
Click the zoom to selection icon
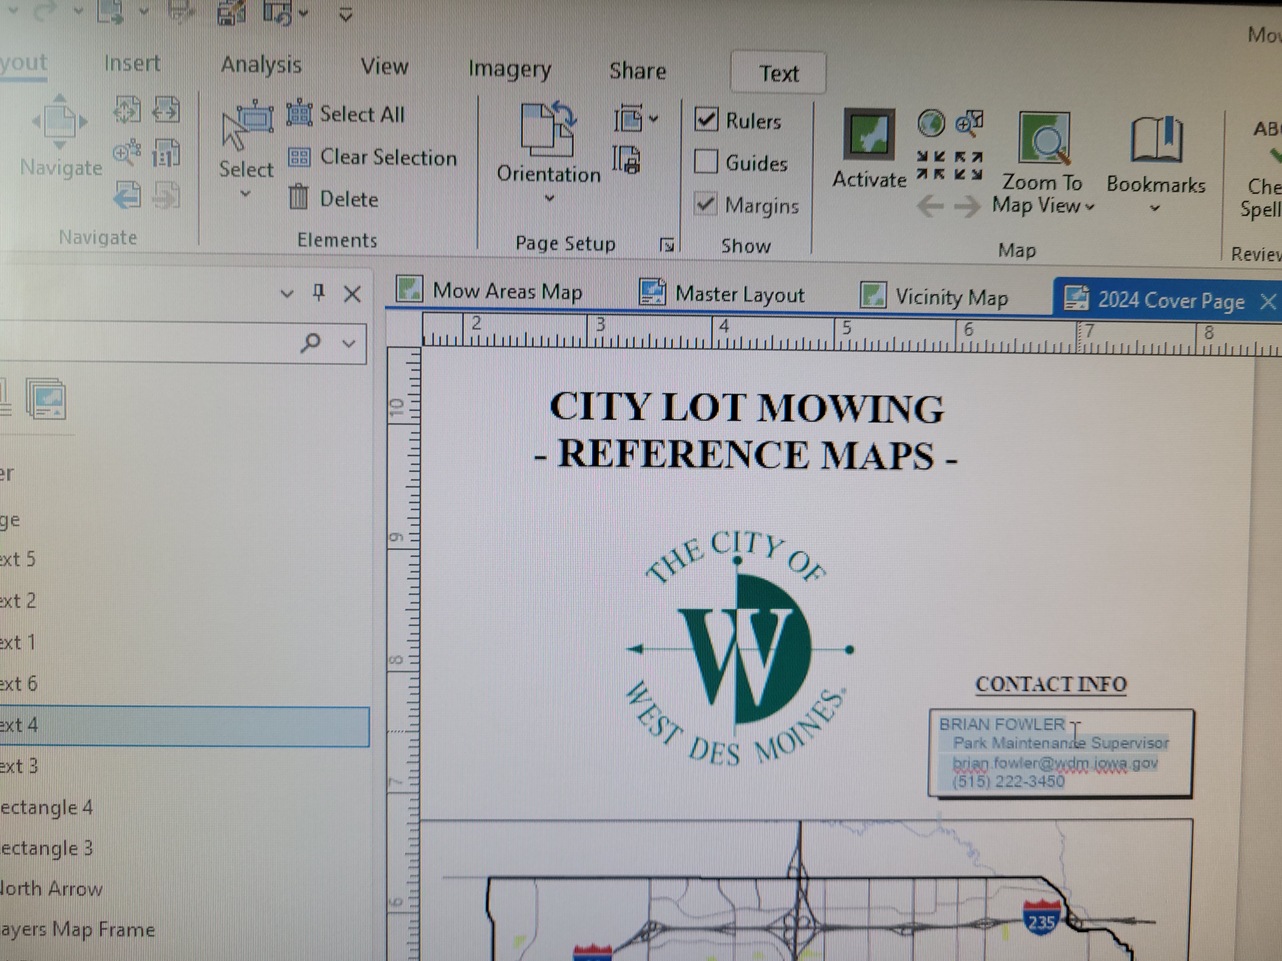[969, 123]
